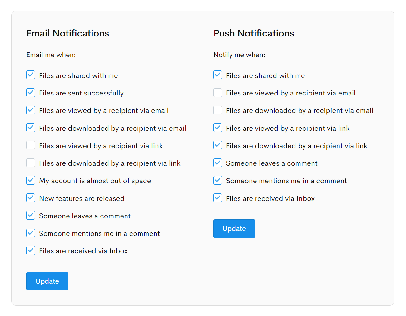This screenshot has width=406, height=316.
Task: Disable email alert for comment mentions
Action: click(x=30, y=233)
